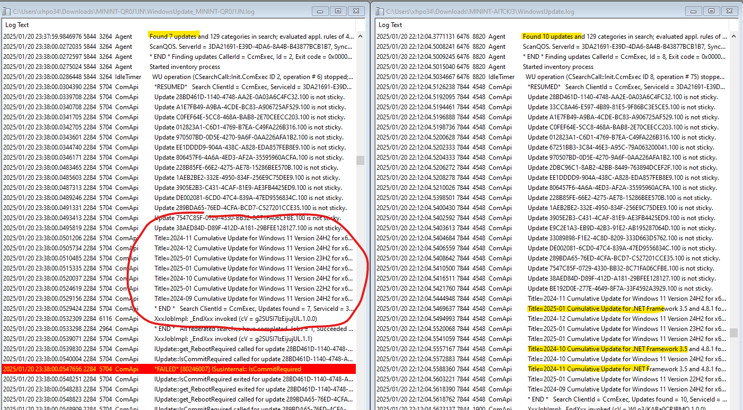Click the scroll-up arrow in the MININT-AITCKI3 window
Screen dimensions: 743x410
[734, 37]
